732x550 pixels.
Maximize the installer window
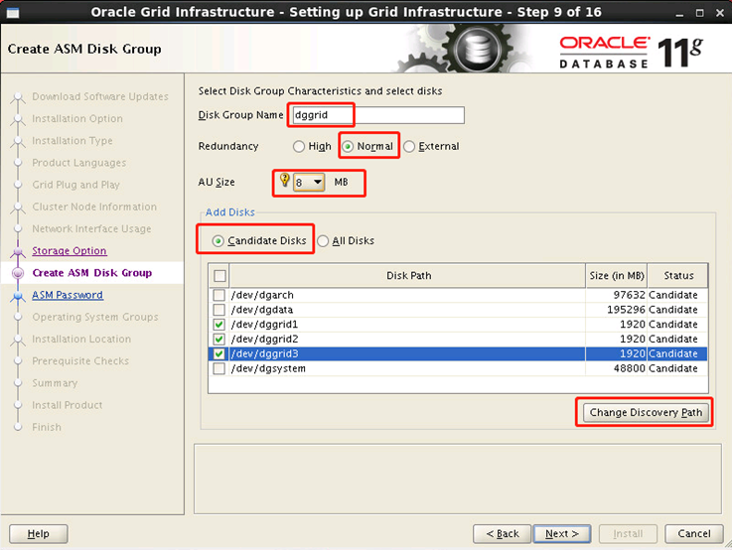pyautogui.click(x=699, y=13)
